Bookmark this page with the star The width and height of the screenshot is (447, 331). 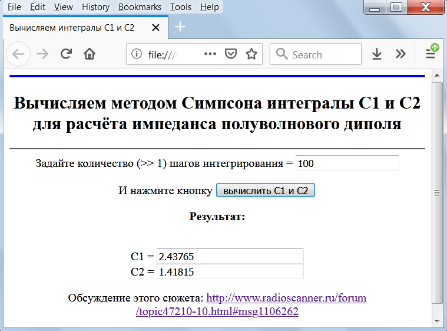pyautogui.click(x=251, y=54)
